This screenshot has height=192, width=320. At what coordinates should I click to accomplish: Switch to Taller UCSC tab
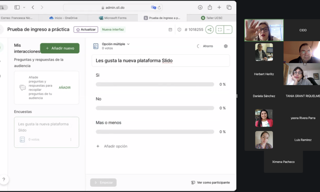pos(212,18)
